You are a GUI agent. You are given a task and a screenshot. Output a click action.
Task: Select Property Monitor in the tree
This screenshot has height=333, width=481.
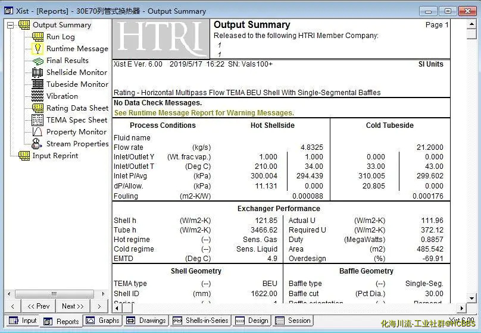pyautogui.click(x=76, y=132)
